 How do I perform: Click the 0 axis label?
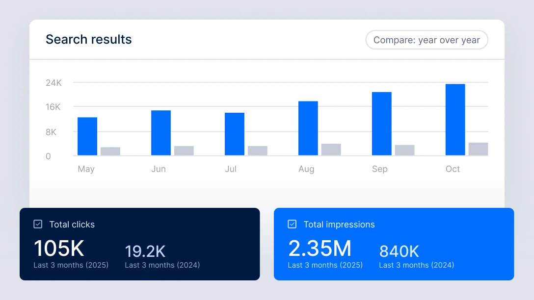[x=49, y=156]
